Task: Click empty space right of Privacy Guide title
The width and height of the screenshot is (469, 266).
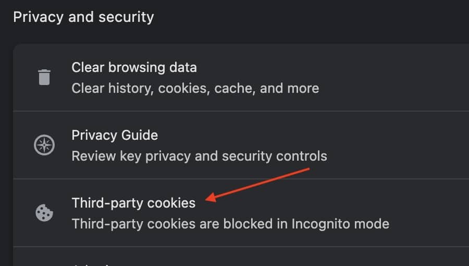Action: (x=339, y=136)
